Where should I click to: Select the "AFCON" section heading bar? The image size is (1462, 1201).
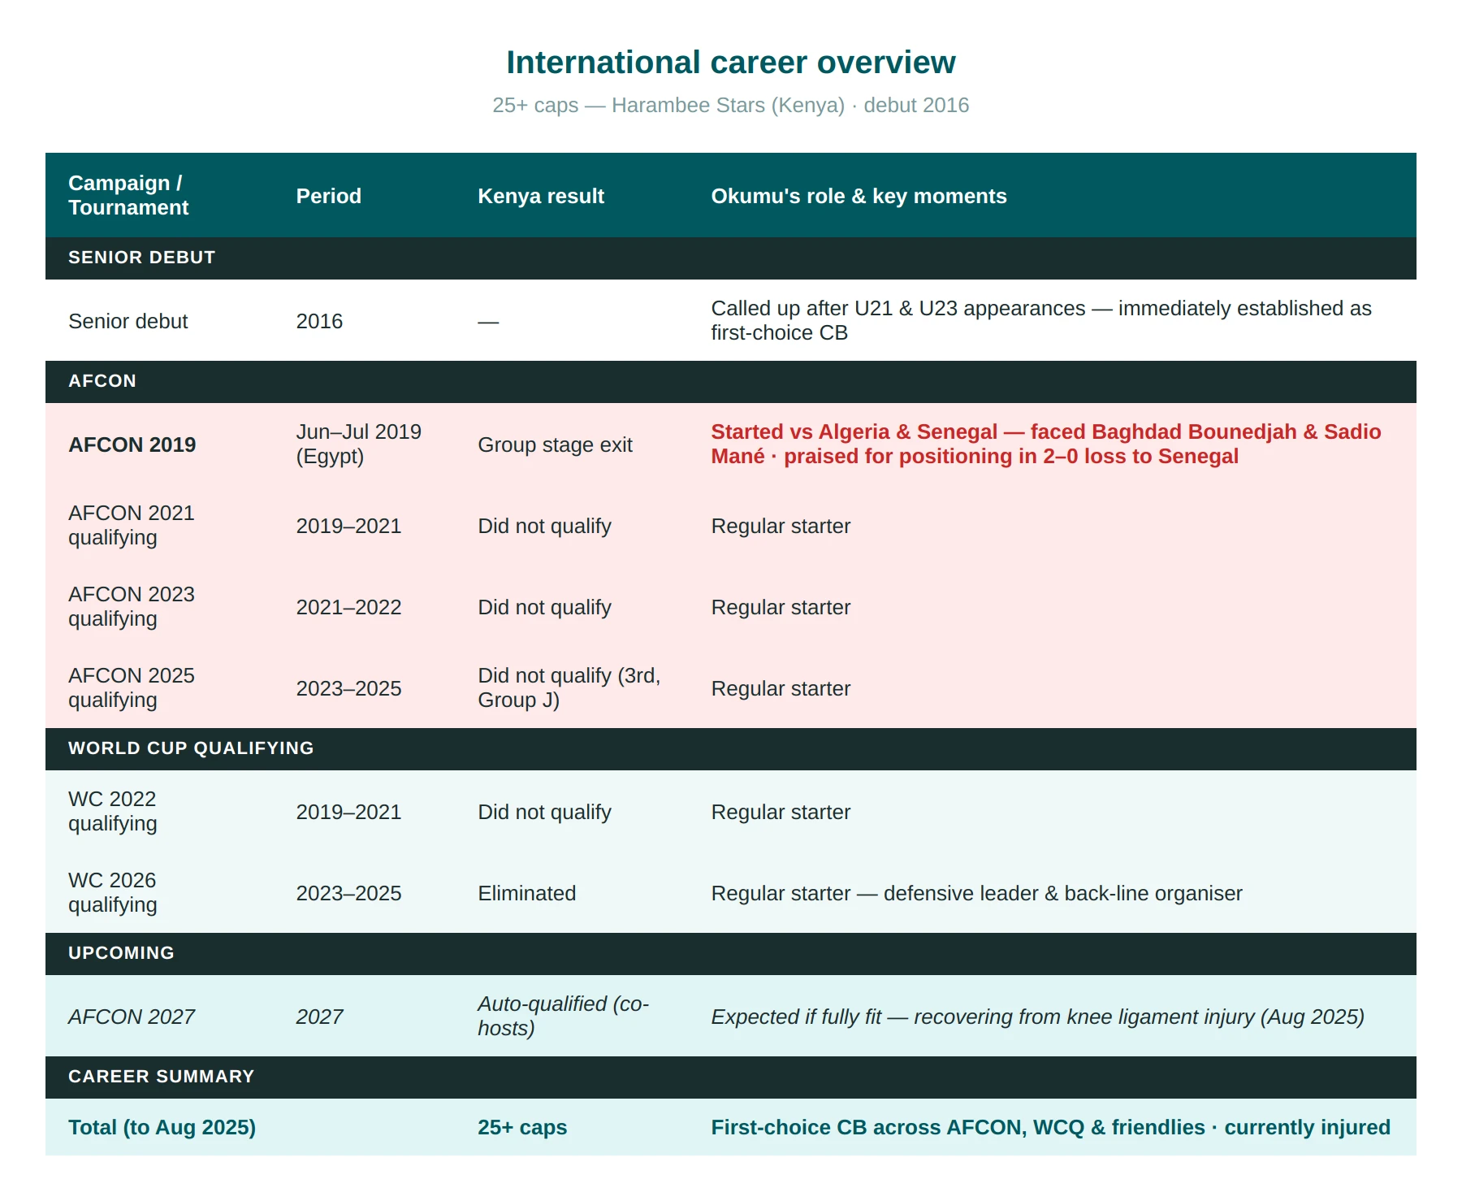pyautogui.click(x=731, y=381)
